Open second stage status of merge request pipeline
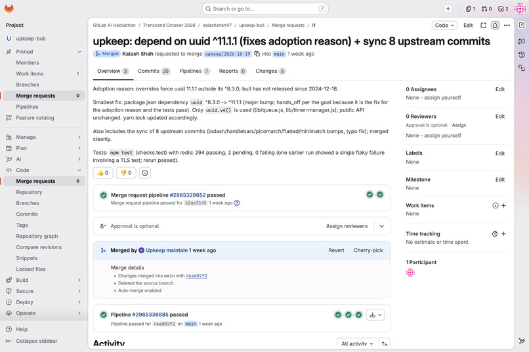Image resolution: width=529 pixels, height=352 pixels. tap(380, 195)
